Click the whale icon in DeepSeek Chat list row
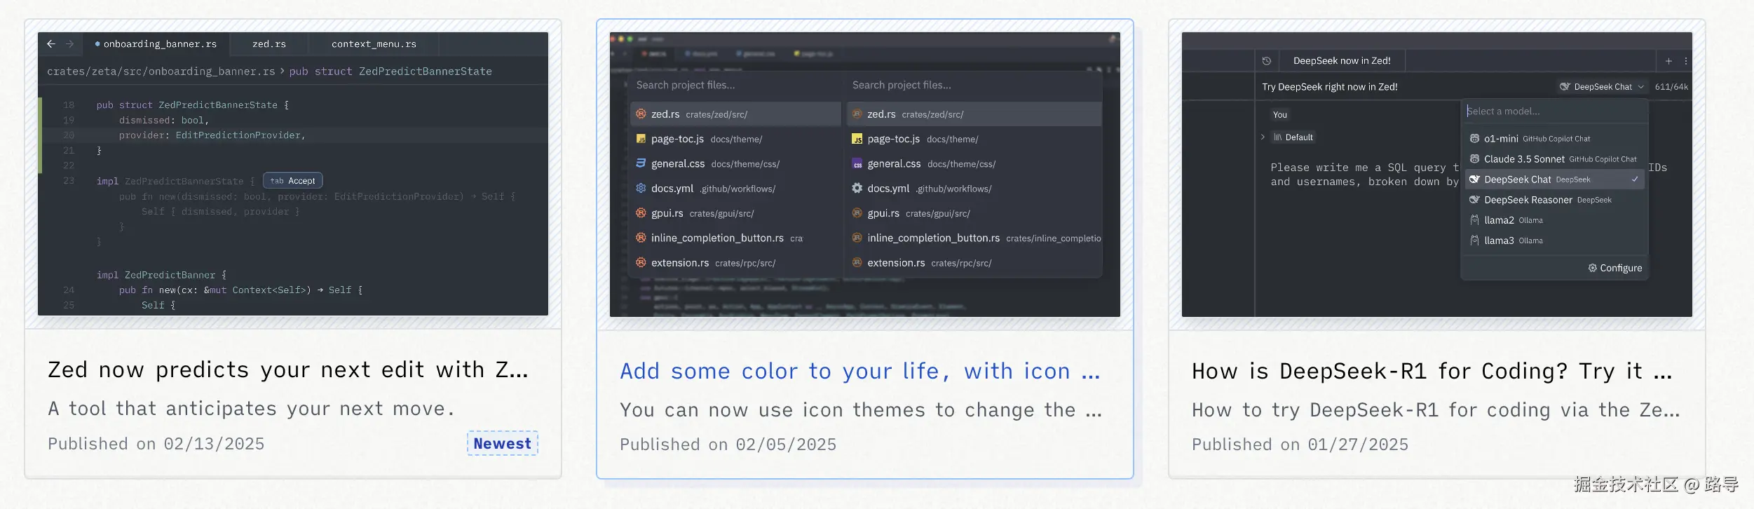This screenshot has width=1754, height=509. pyautogui.click(x=1474, y=179)
